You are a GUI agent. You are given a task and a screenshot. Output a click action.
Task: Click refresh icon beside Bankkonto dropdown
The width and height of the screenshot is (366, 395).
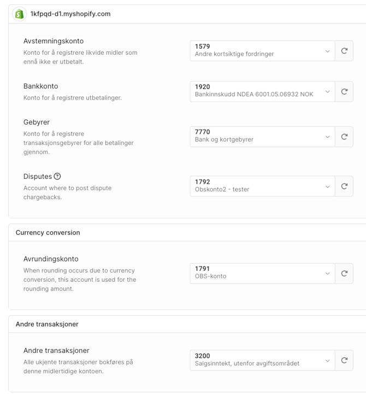pos(344,91)
